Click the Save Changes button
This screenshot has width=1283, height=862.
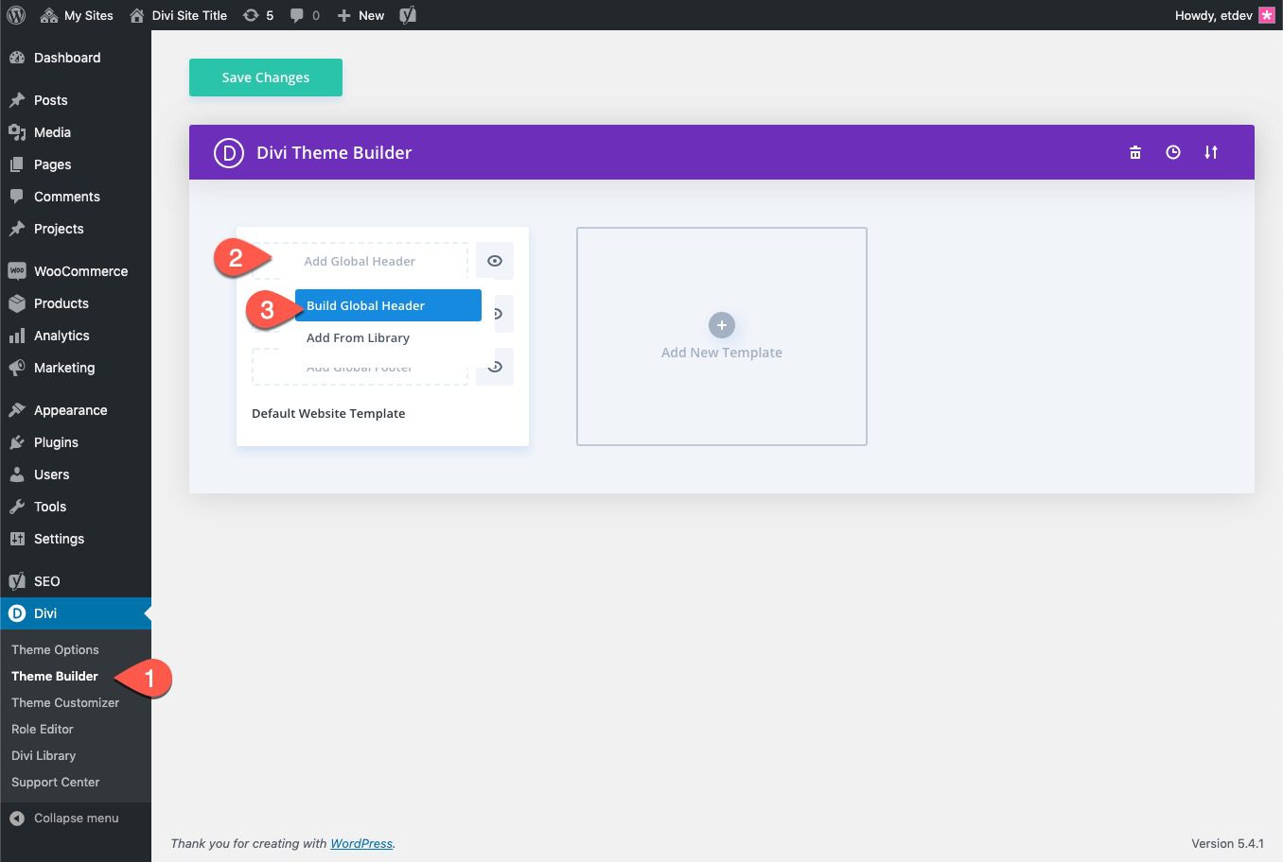click(x=265, y=77)
